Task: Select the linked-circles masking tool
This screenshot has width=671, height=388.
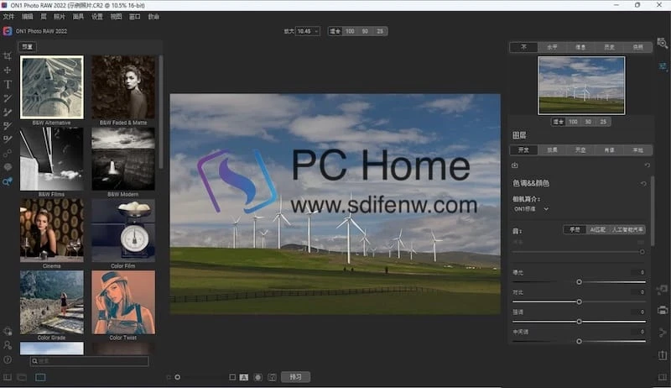Action: 8,154
